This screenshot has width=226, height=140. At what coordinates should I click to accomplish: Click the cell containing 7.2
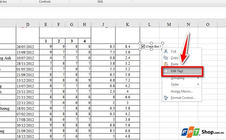128,80
